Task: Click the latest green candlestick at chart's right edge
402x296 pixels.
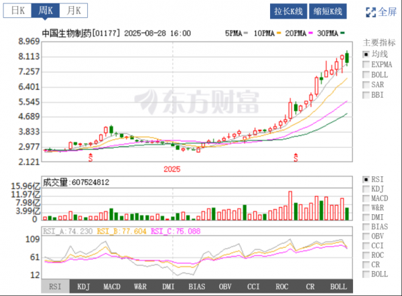Action: tap(347, 58)
